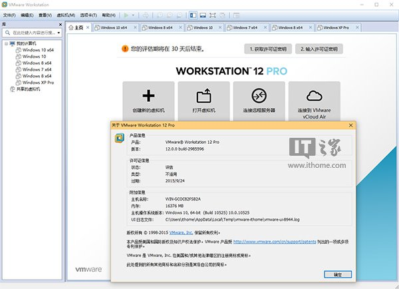Image resolution: width=399 pixels, height=289 pixels.
Task: Close the 库 library panel with its X
Action: [x=61, y=25]
